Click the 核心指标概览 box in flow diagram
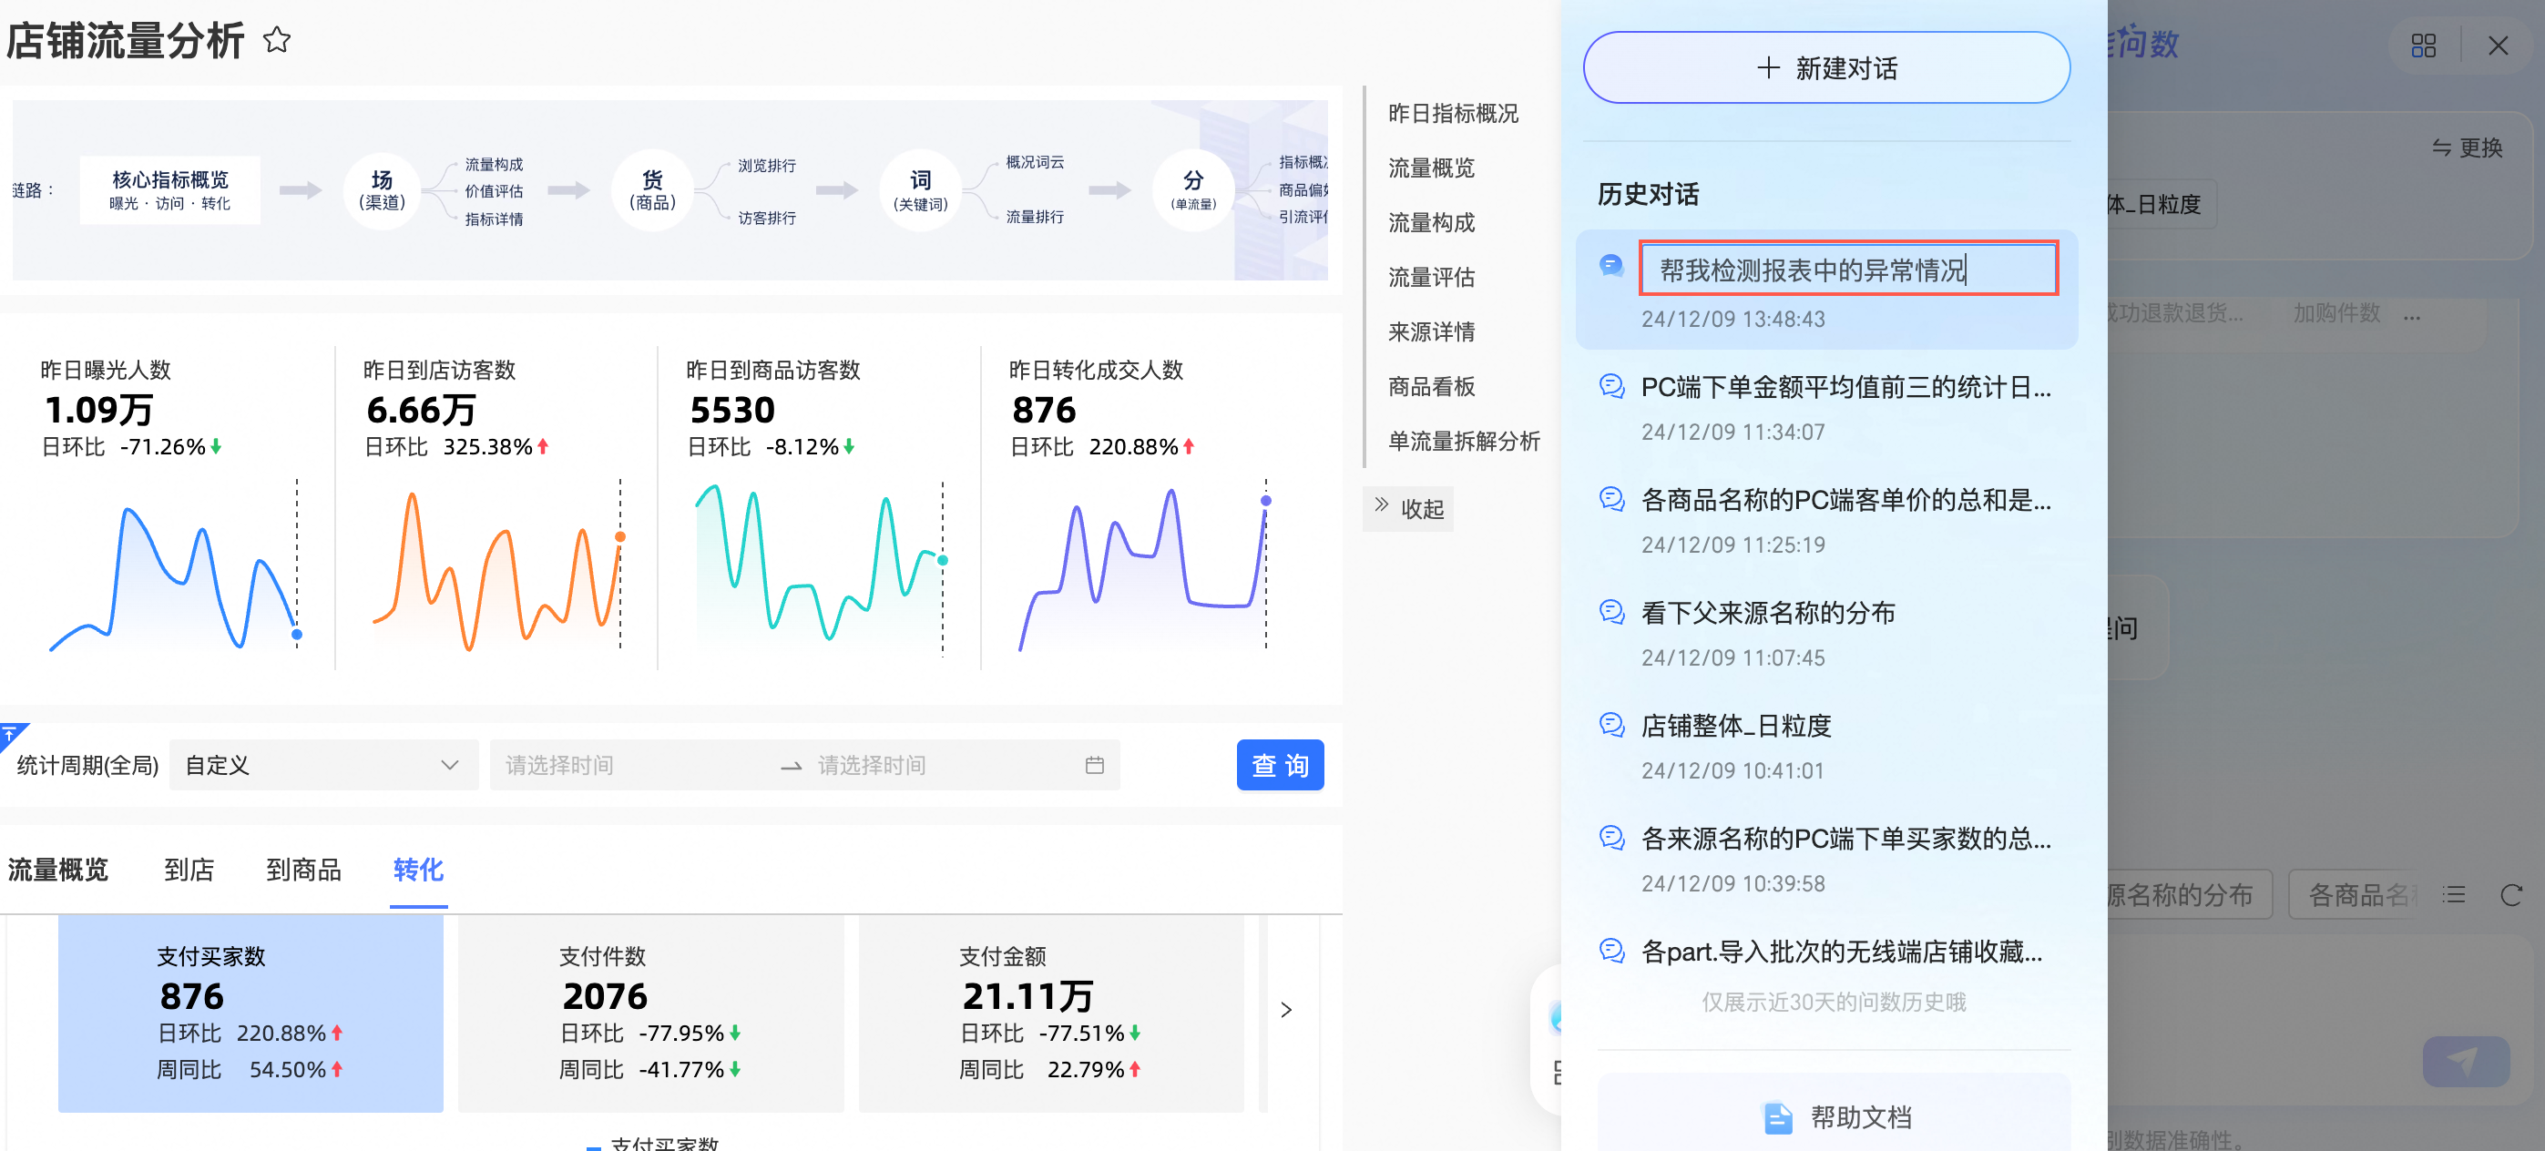 (170, 189)
